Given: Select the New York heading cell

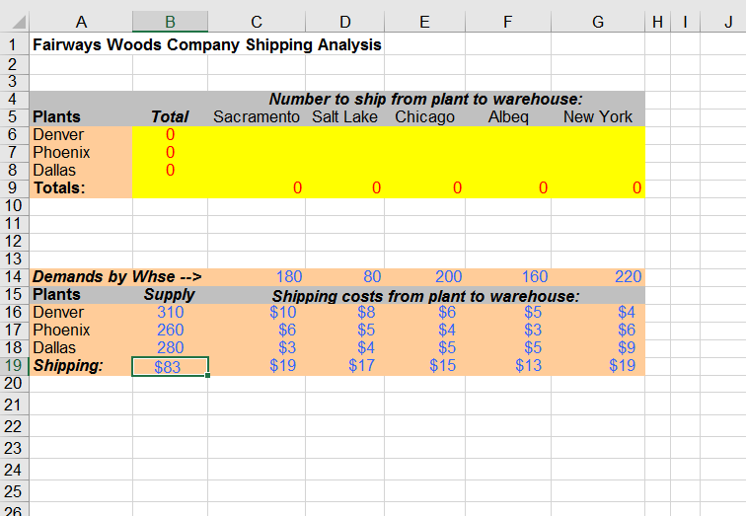Looking at the screenshot, I should (598, 117).
